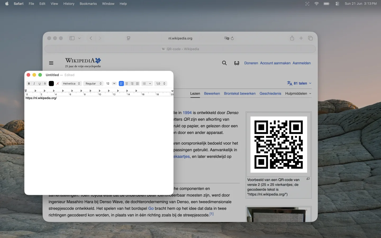Click the Account aanmaken link
The height and width of the screenshot is (238, 381).
click(x=275, y=63)
